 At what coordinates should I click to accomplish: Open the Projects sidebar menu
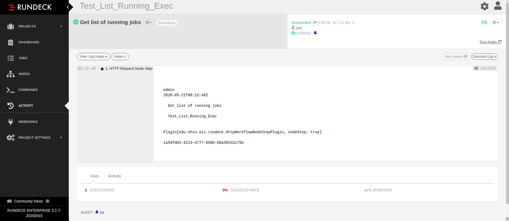coord(34,26)
